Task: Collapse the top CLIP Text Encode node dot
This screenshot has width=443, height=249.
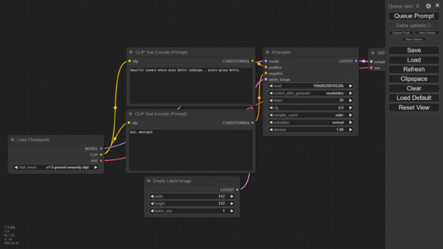Action: [x=131, y=52]
